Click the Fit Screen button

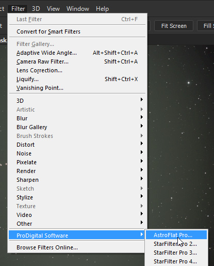174,26
